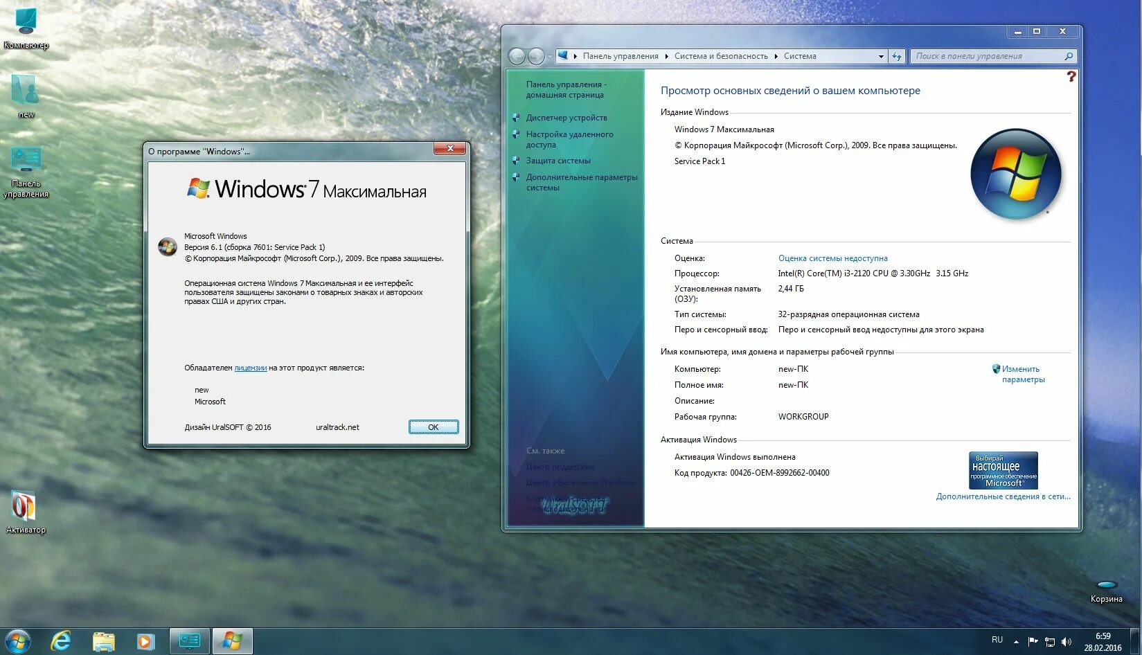Open Дополнительные сведения в сети link
1142x655 pixels.
pyautogui.click(x=1003, y=496)
